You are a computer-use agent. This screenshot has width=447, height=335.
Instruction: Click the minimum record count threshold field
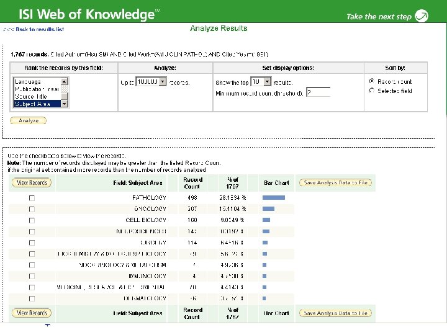point(318,92)
